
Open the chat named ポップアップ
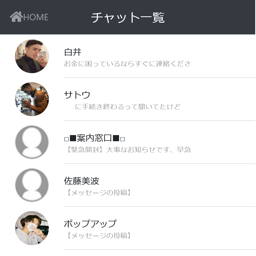click(90, 224)
